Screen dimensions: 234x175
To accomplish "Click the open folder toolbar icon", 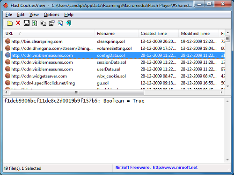I will 10,23.
